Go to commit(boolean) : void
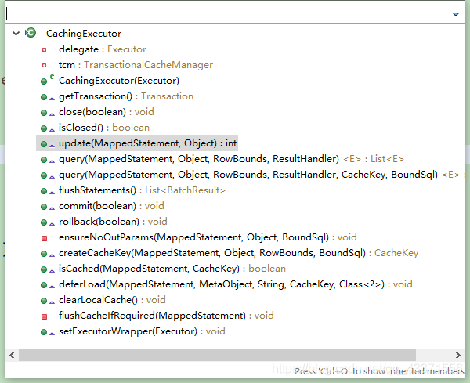Image resolution: width=470 pixels, height=383 pixels. [x=111, y=206]
